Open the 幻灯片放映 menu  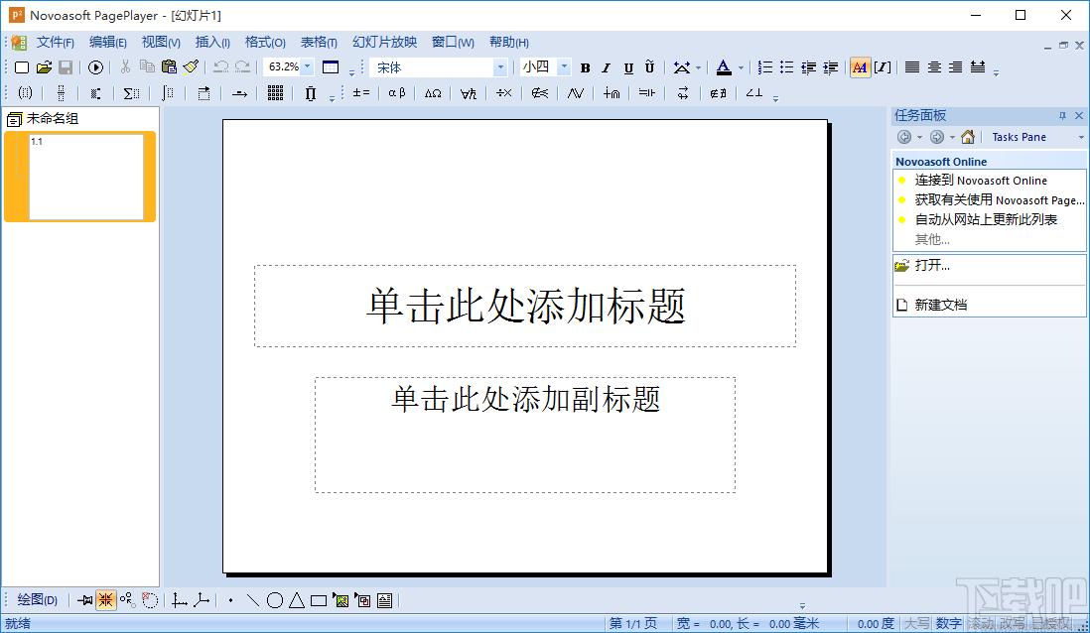pyautogui.click(x=384, y=43)
